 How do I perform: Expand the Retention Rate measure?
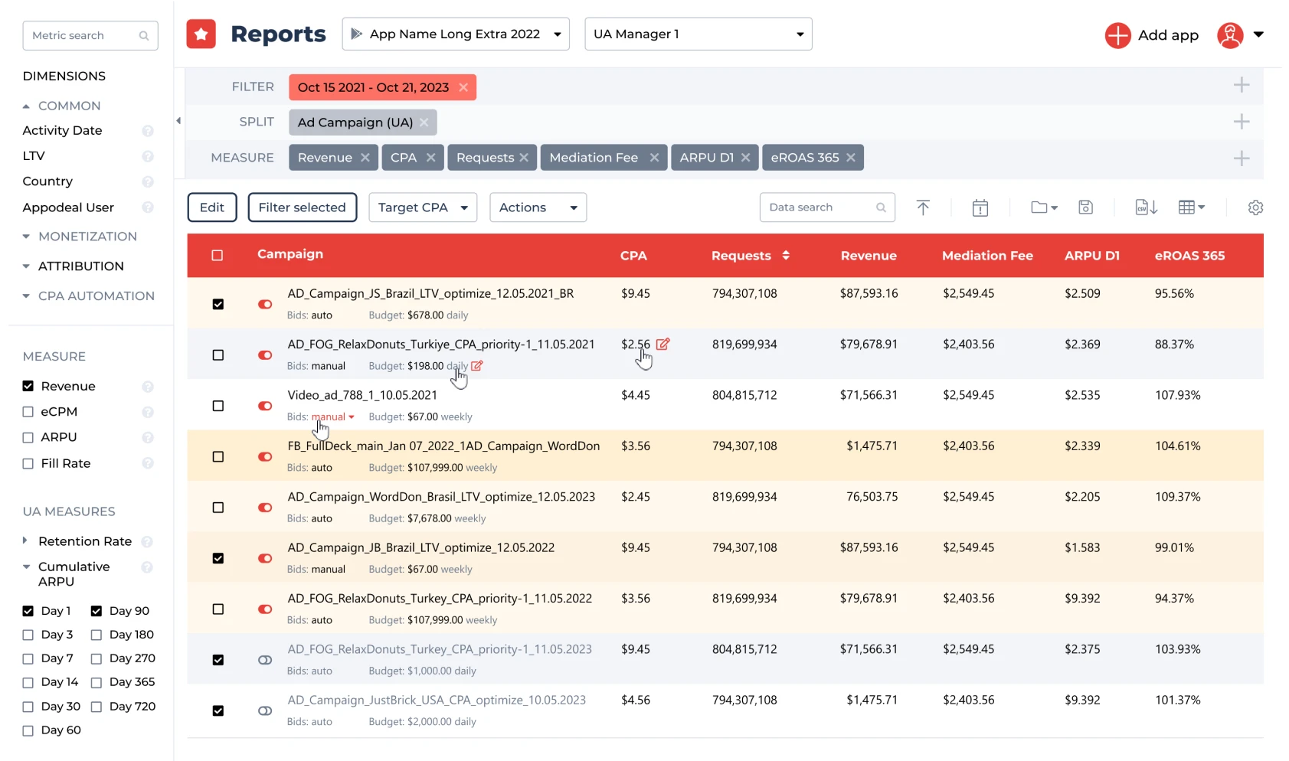[25, 541]
